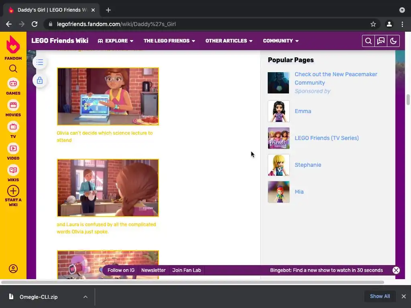View site lock info in address bar

coord(51,24)
